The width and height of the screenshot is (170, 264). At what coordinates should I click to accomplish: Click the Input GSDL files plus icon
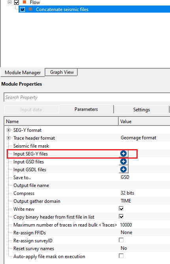click(x=123, y=169)
